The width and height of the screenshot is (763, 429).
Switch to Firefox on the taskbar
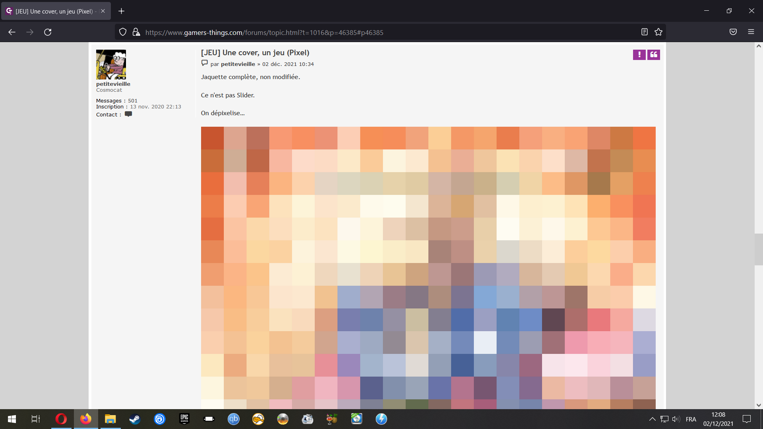click(86, 419)
